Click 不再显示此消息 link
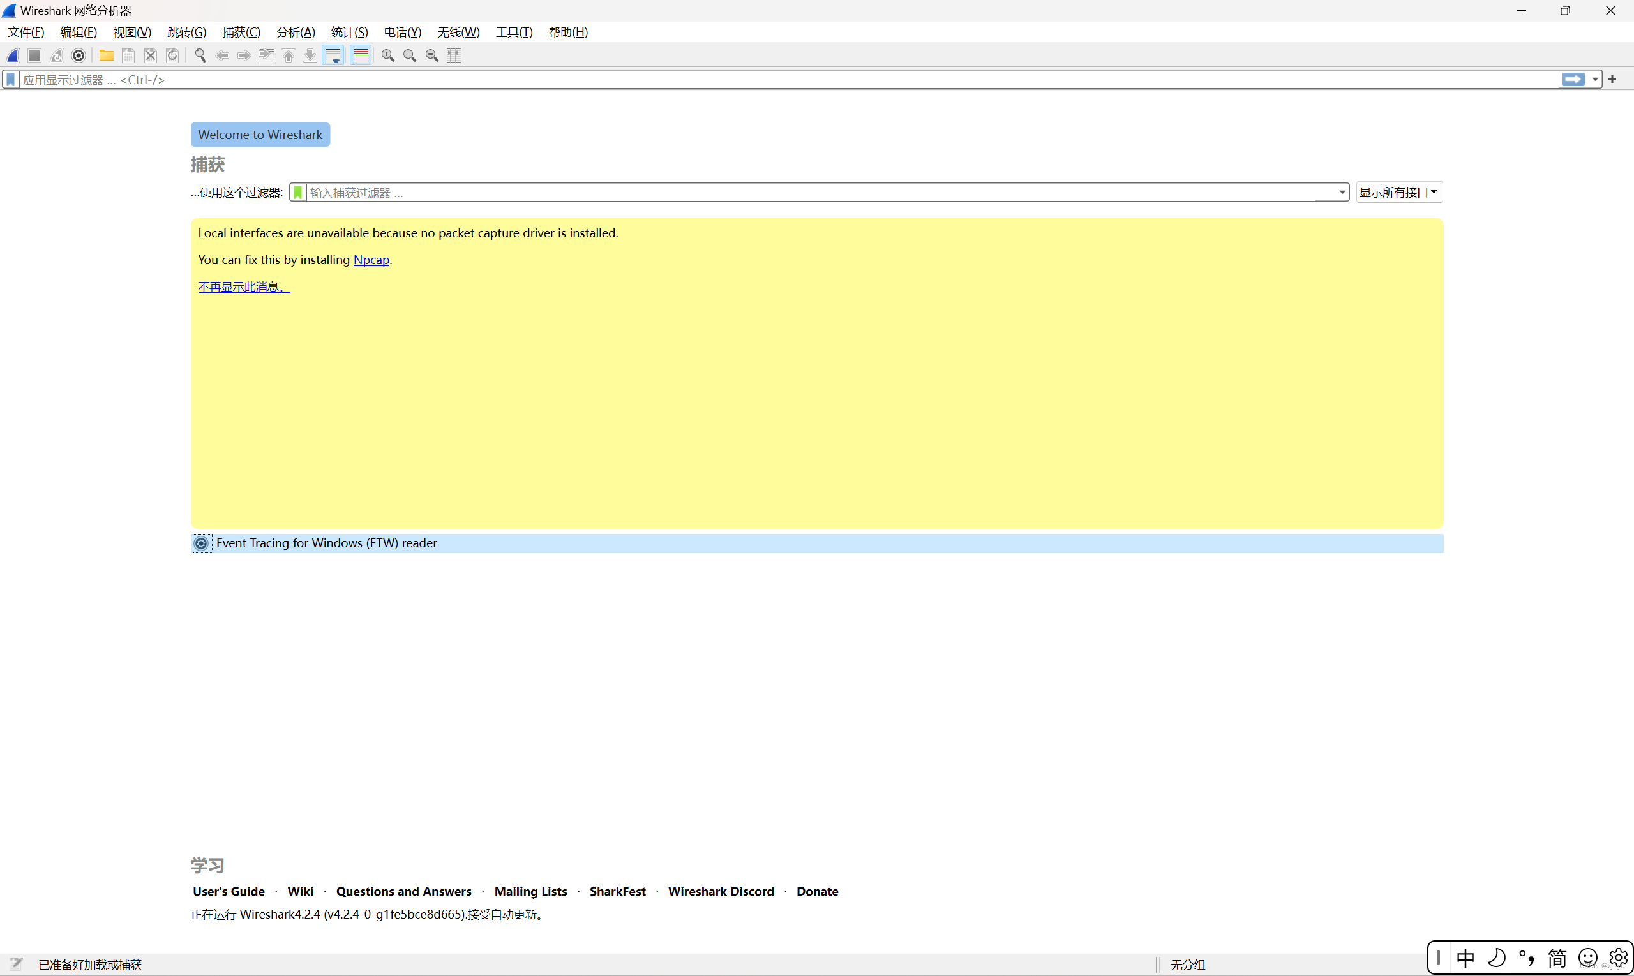The height and width of the screenshot is (976, 1634). pos(244,287)
